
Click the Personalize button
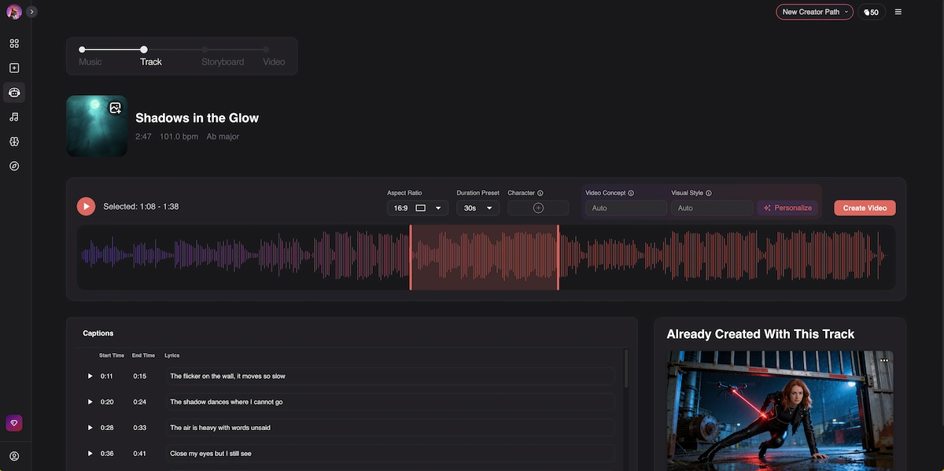pyautogui.click(x=787, y=208)
